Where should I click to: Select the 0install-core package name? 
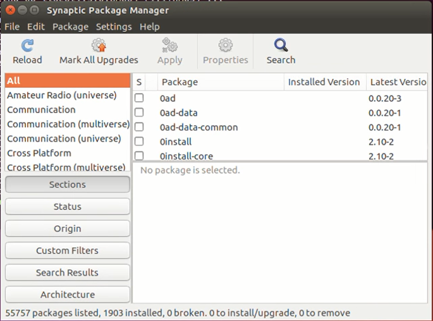[x=186, y=156]
